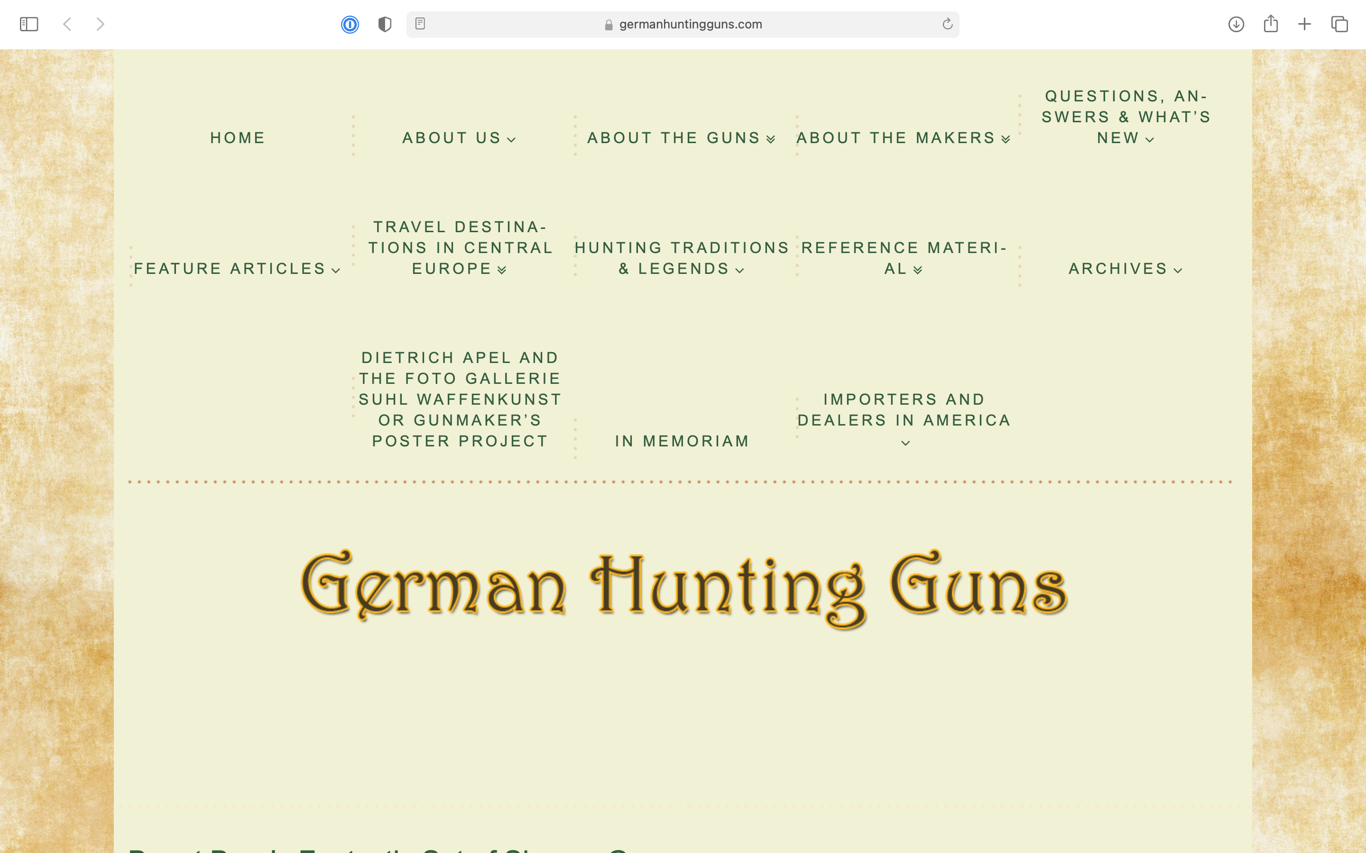Toggle the Safari sidebar panel

[x=29, y=24]
